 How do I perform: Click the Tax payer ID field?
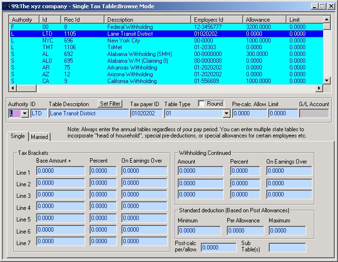[146, 113]
